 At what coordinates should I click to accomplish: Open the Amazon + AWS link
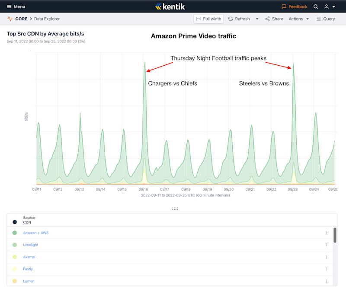pyautogui.click(x=36, y=233)
